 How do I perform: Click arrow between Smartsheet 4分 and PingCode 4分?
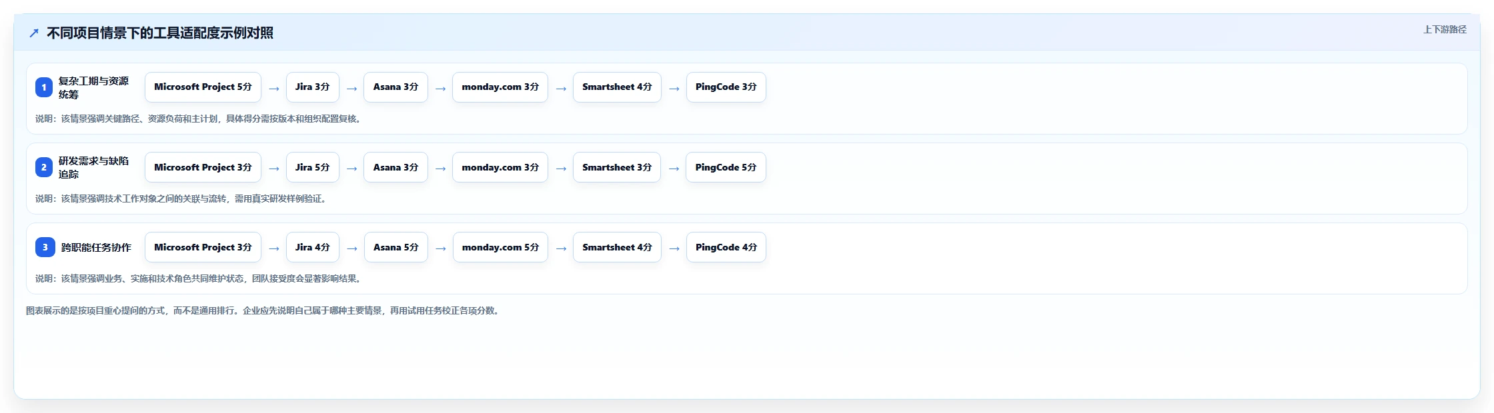674,248
